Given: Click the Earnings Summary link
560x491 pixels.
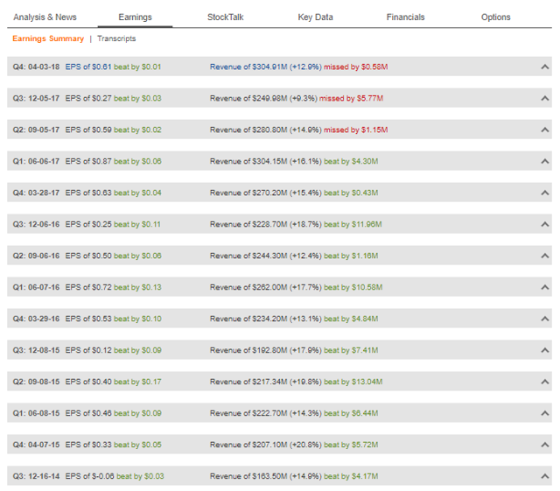Looking at the screenshot, I should [x=48, y=39].
